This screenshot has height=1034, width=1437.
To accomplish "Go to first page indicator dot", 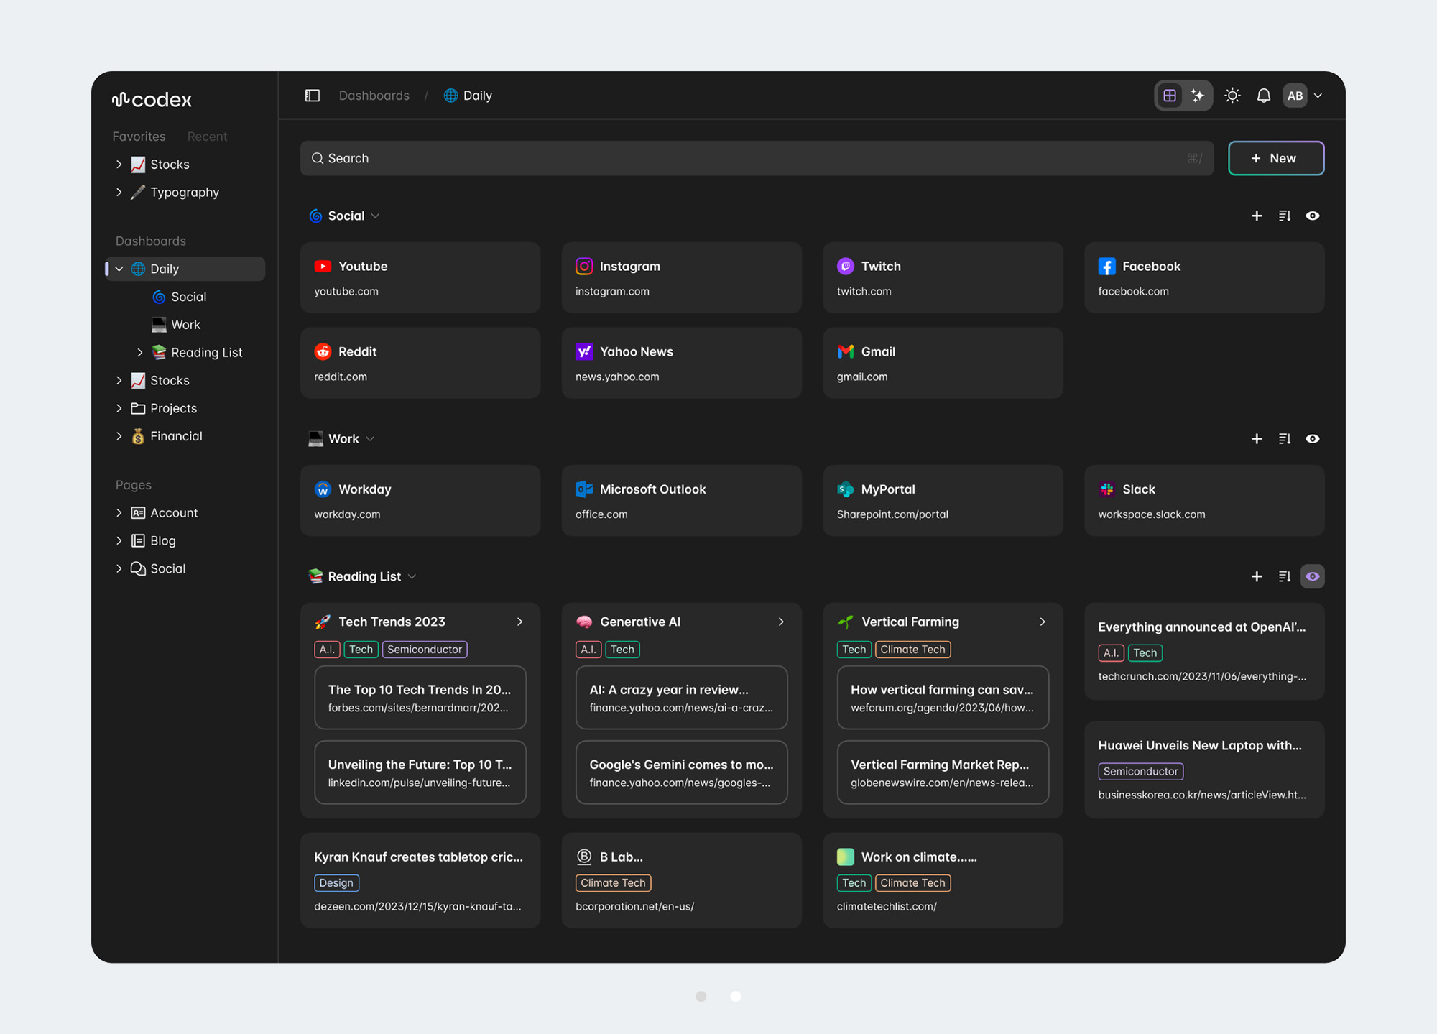I will click(x=701, y=996).
